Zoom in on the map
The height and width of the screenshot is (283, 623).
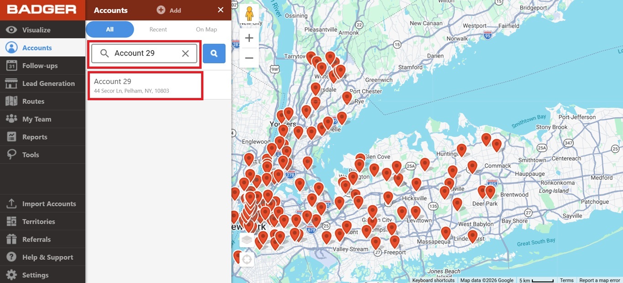249,38
